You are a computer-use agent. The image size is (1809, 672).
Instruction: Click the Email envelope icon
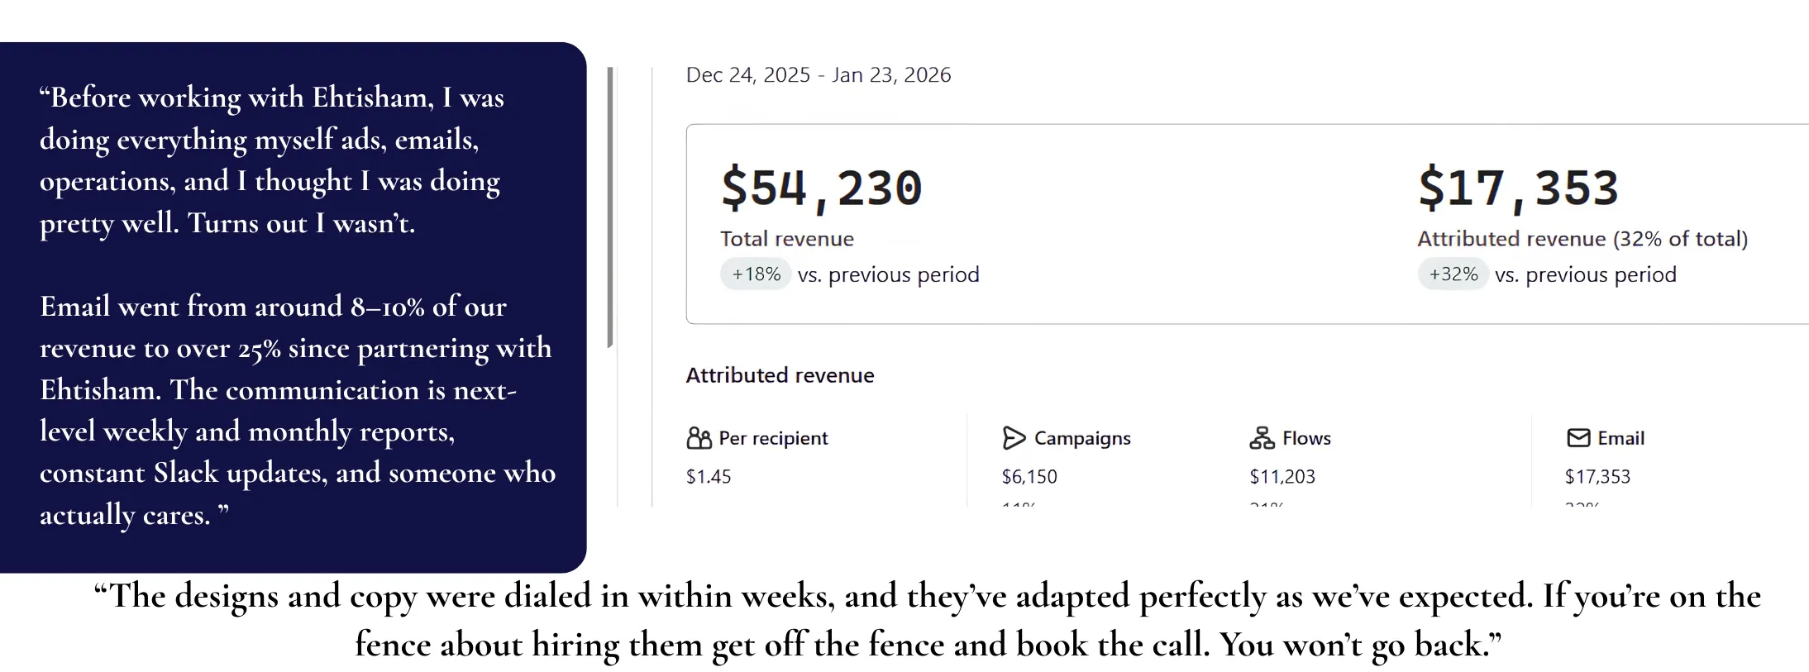(1578, 438)
